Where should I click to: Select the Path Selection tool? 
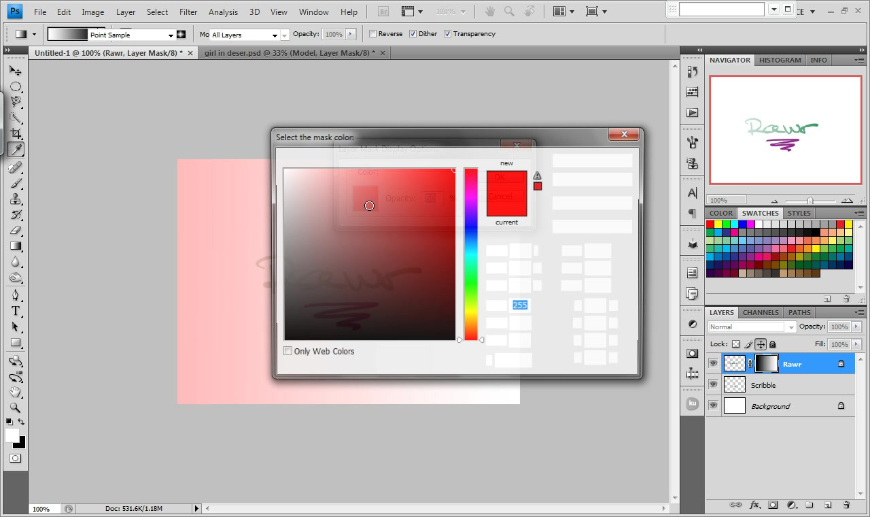[15, 327]
